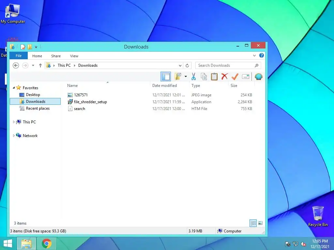Viewport: 334px width, 250px height.
Task: Expand This PC tree node arrow
Action: (x=14, y=122)
